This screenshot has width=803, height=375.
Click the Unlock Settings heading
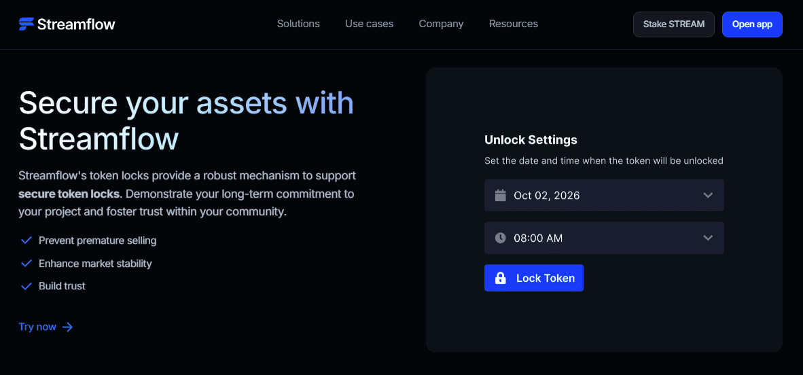pos(531,139)
